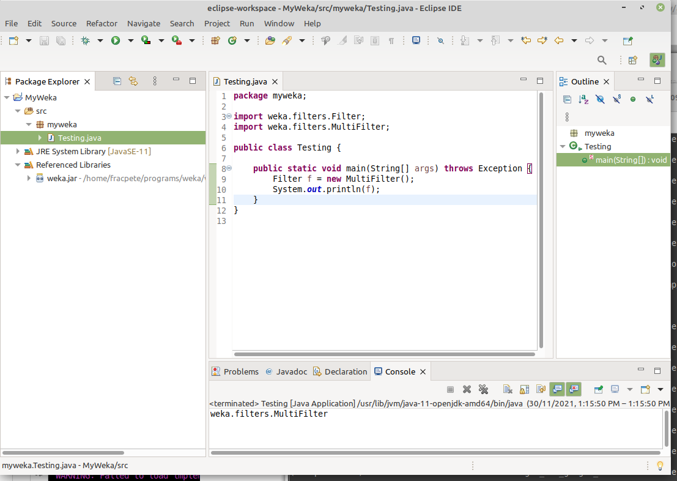Toggle Hide Non-Public Members in Outline
The height and width of the screenshot is (481, 677).
(x=633, y=99)
